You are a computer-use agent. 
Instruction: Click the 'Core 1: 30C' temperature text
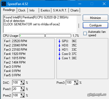(x=69, y=58)
